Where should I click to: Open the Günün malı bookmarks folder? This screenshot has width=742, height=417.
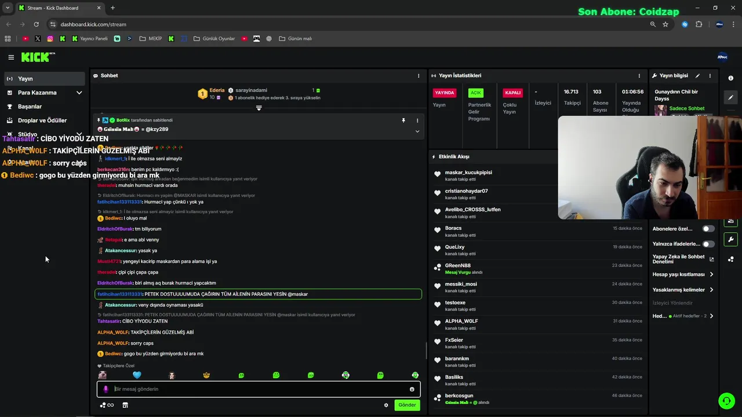pyautogui.click(x=295, y=39)
